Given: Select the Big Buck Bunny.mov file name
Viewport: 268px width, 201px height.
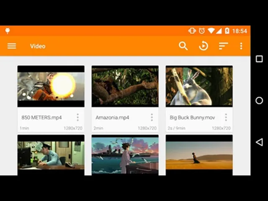Looking at the screenshot, I should (192, 118).
